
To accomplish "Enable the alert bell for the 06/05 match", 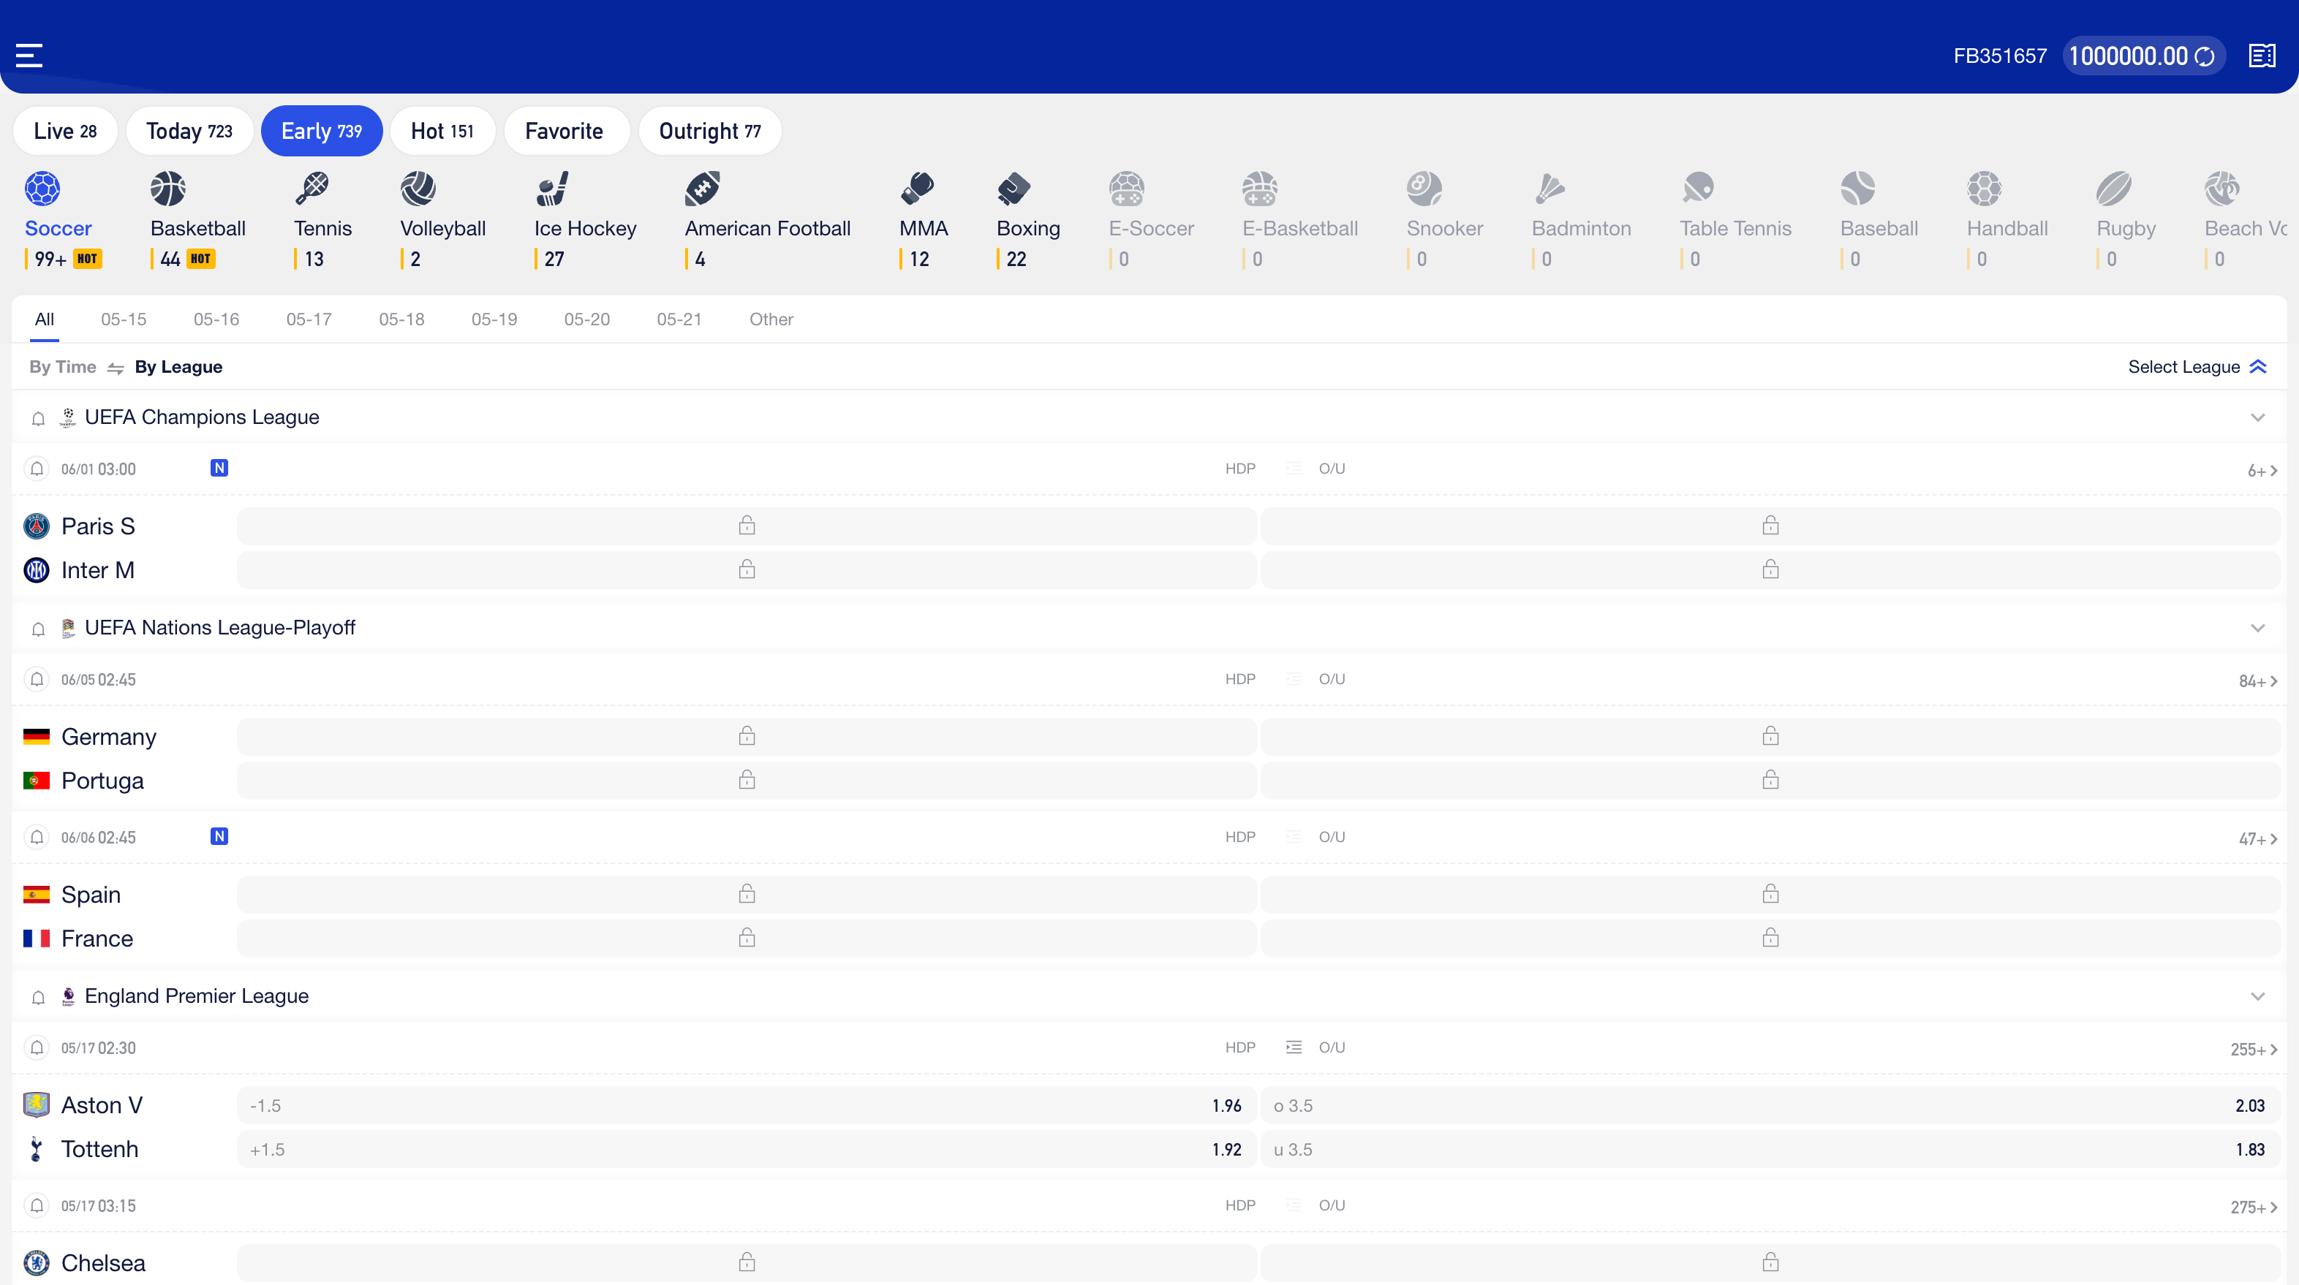I will pos(37,678).
